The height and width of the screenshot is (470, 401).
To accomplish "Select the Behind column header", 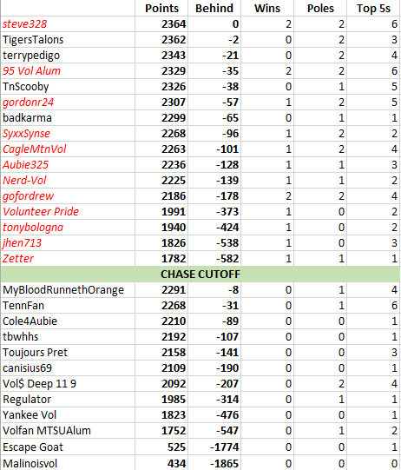I will 214,8.
